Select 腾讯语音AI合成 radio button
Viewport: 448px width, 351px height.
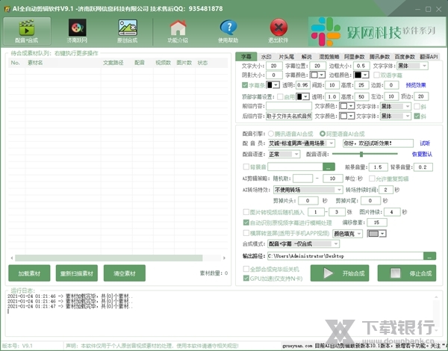[270, 134]
